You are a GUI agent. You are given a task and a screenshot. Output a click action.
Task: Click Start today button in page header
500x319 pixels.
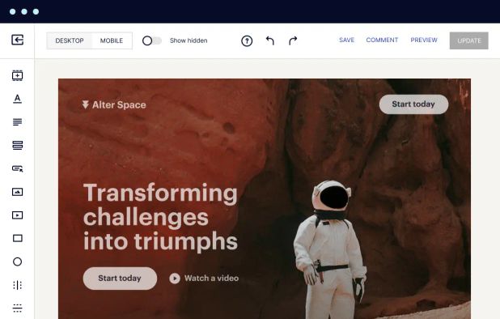(x=413, y=104)
